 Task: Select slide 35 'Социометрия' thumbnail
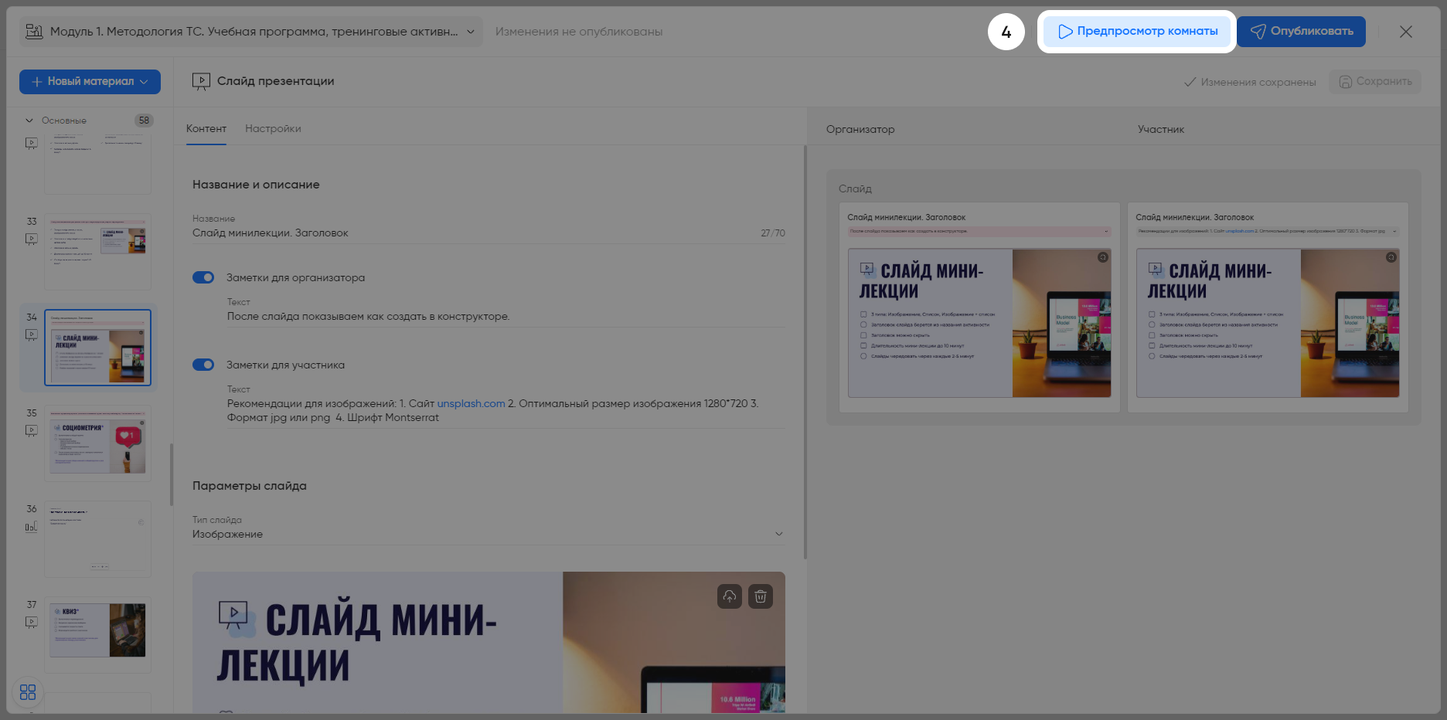click(97, 443)
